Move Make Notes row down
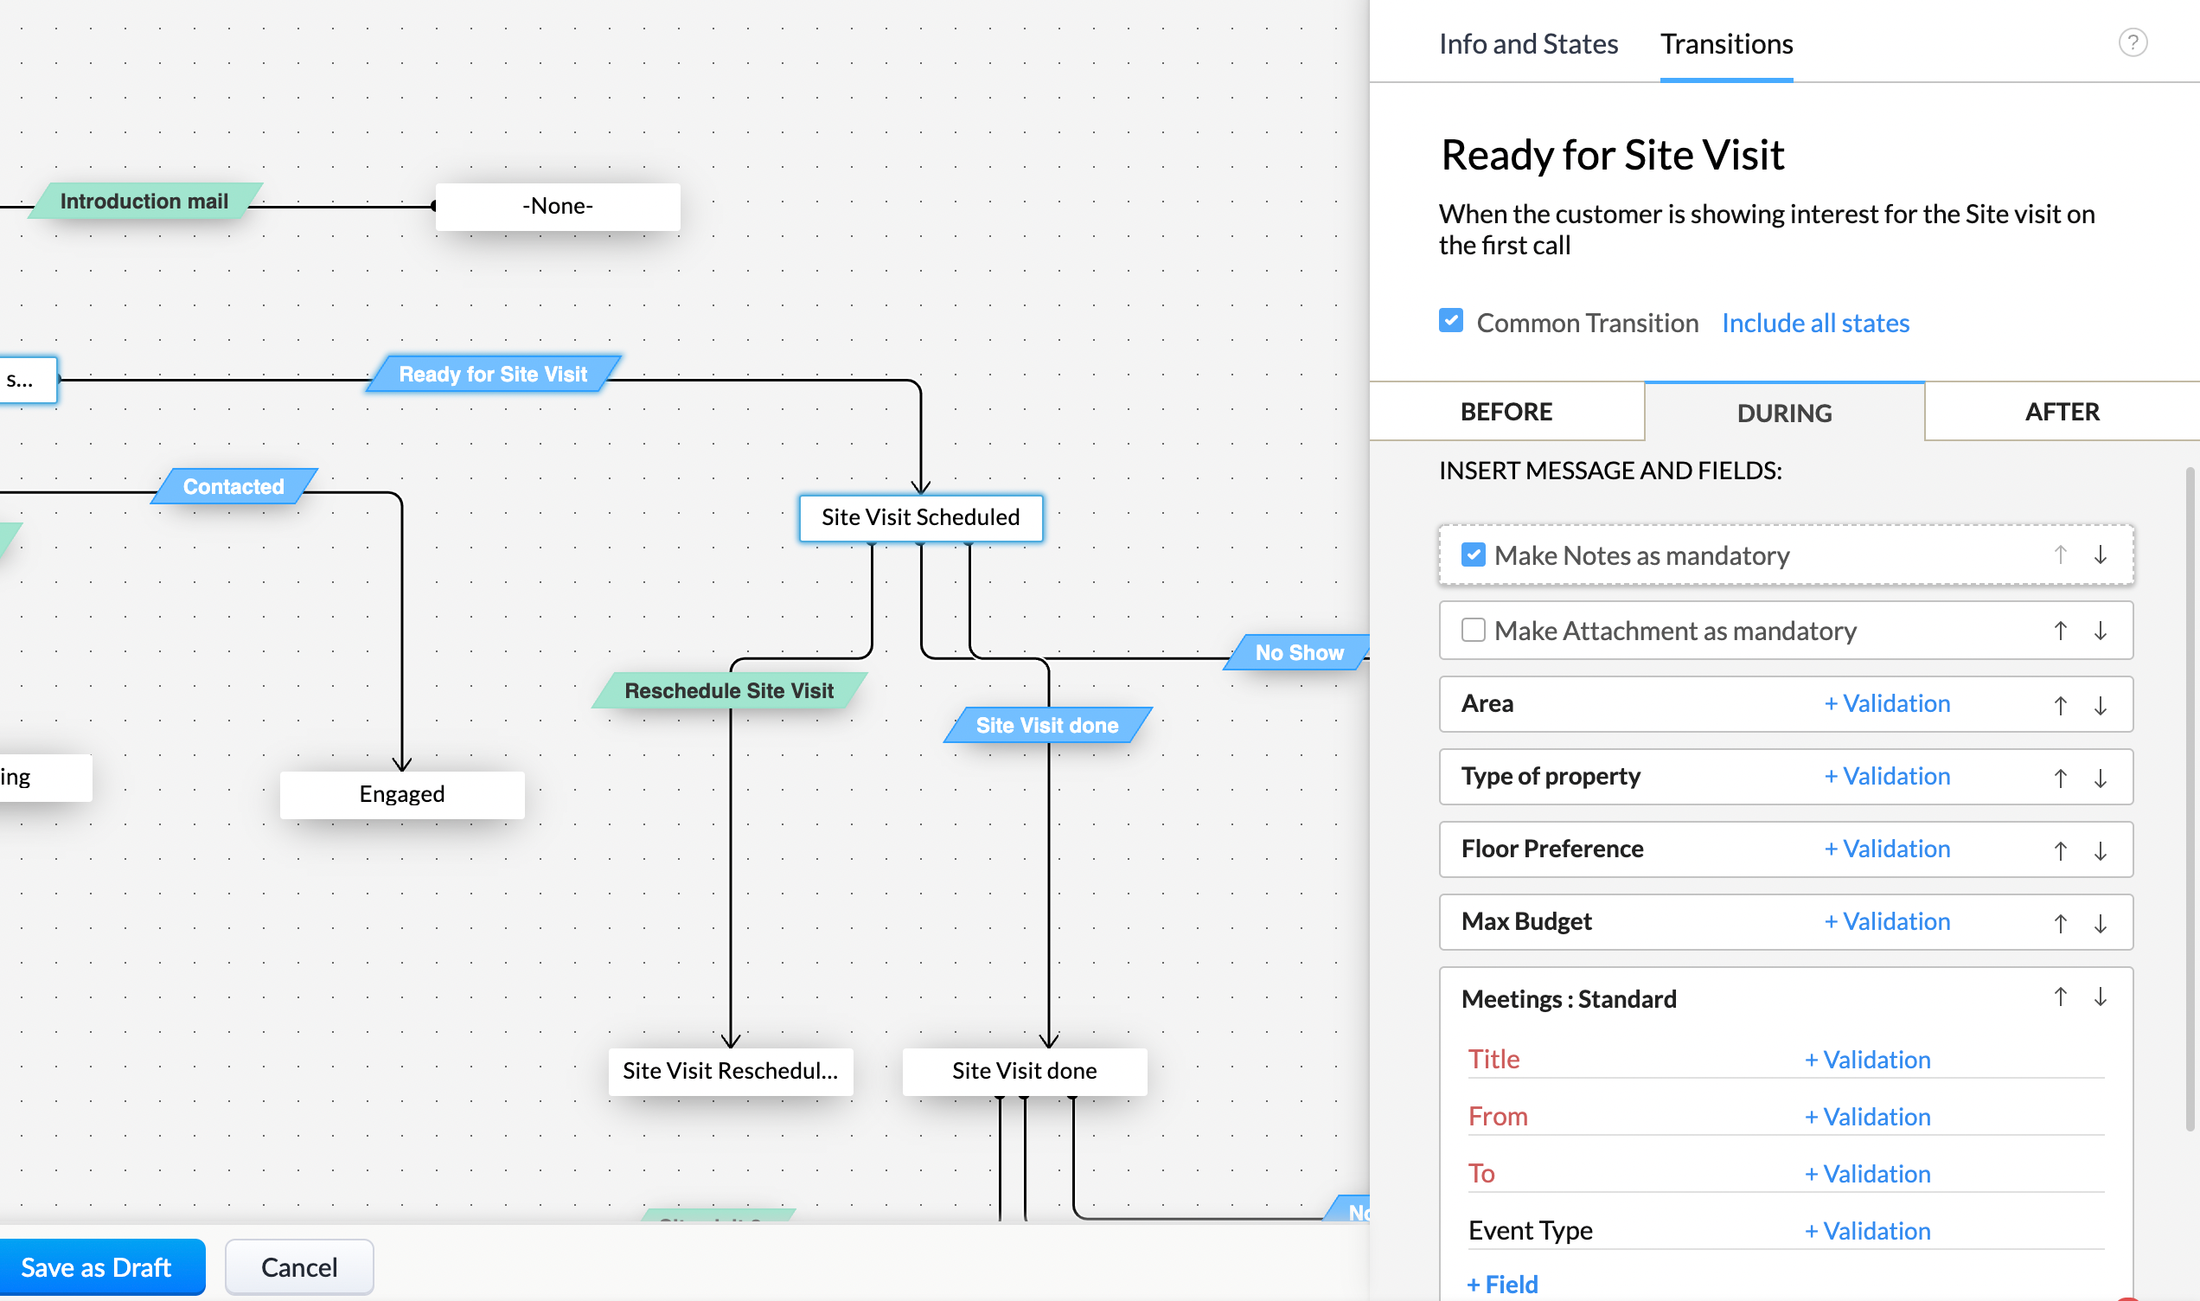The height and width of the screenshot is (1301, 2200). pos(2099,555)
